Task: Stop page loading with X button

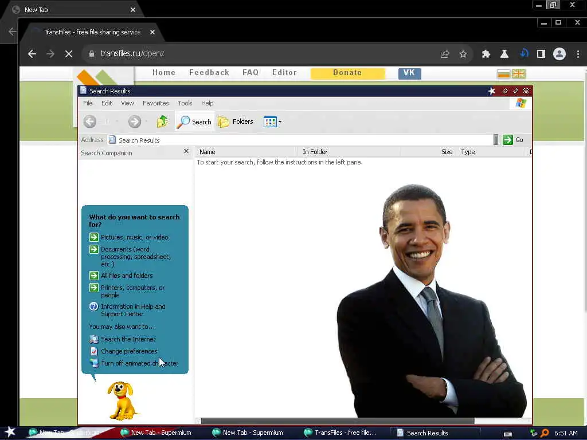Action: (69, 54)
